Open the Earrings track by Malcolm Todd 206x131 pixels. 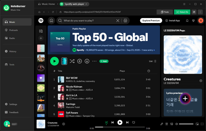point(104,106)
